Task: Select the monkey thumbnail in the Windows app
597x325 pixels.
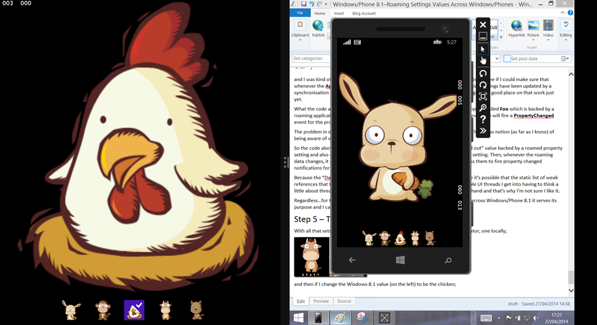Action: pos(103,310)
